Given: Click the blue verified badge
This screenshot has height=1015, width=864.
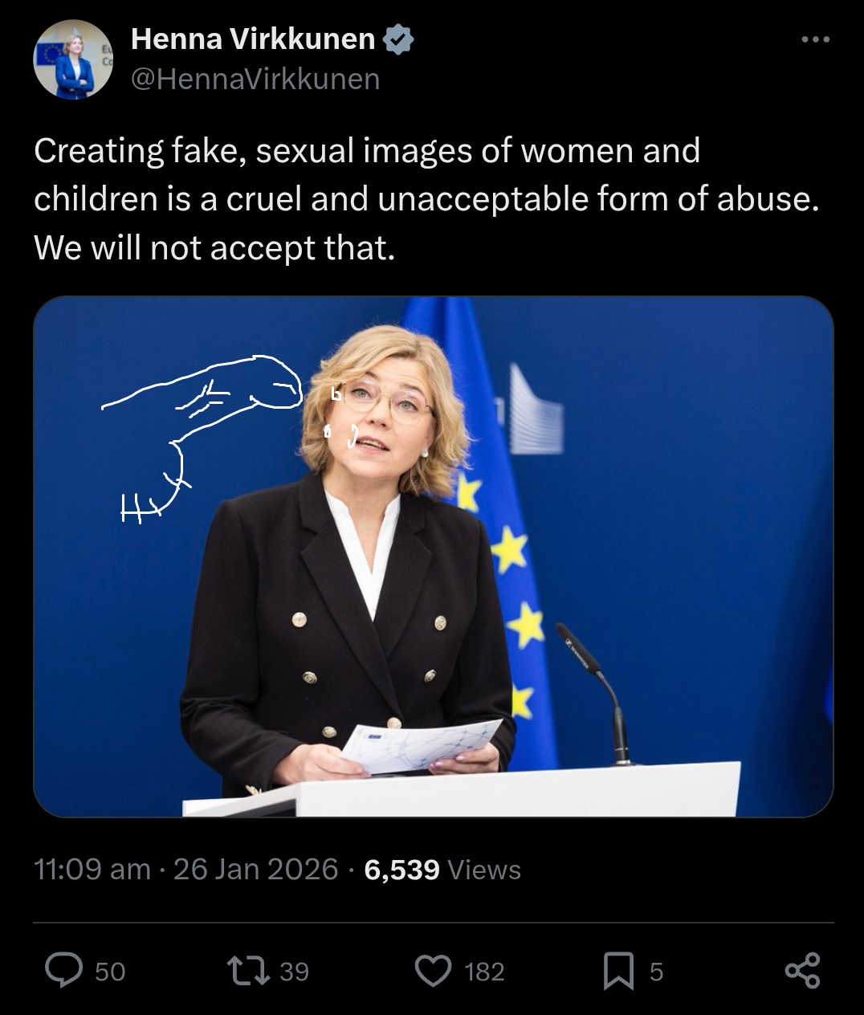Looking at the screenshot, I should (x=399, y=39).
